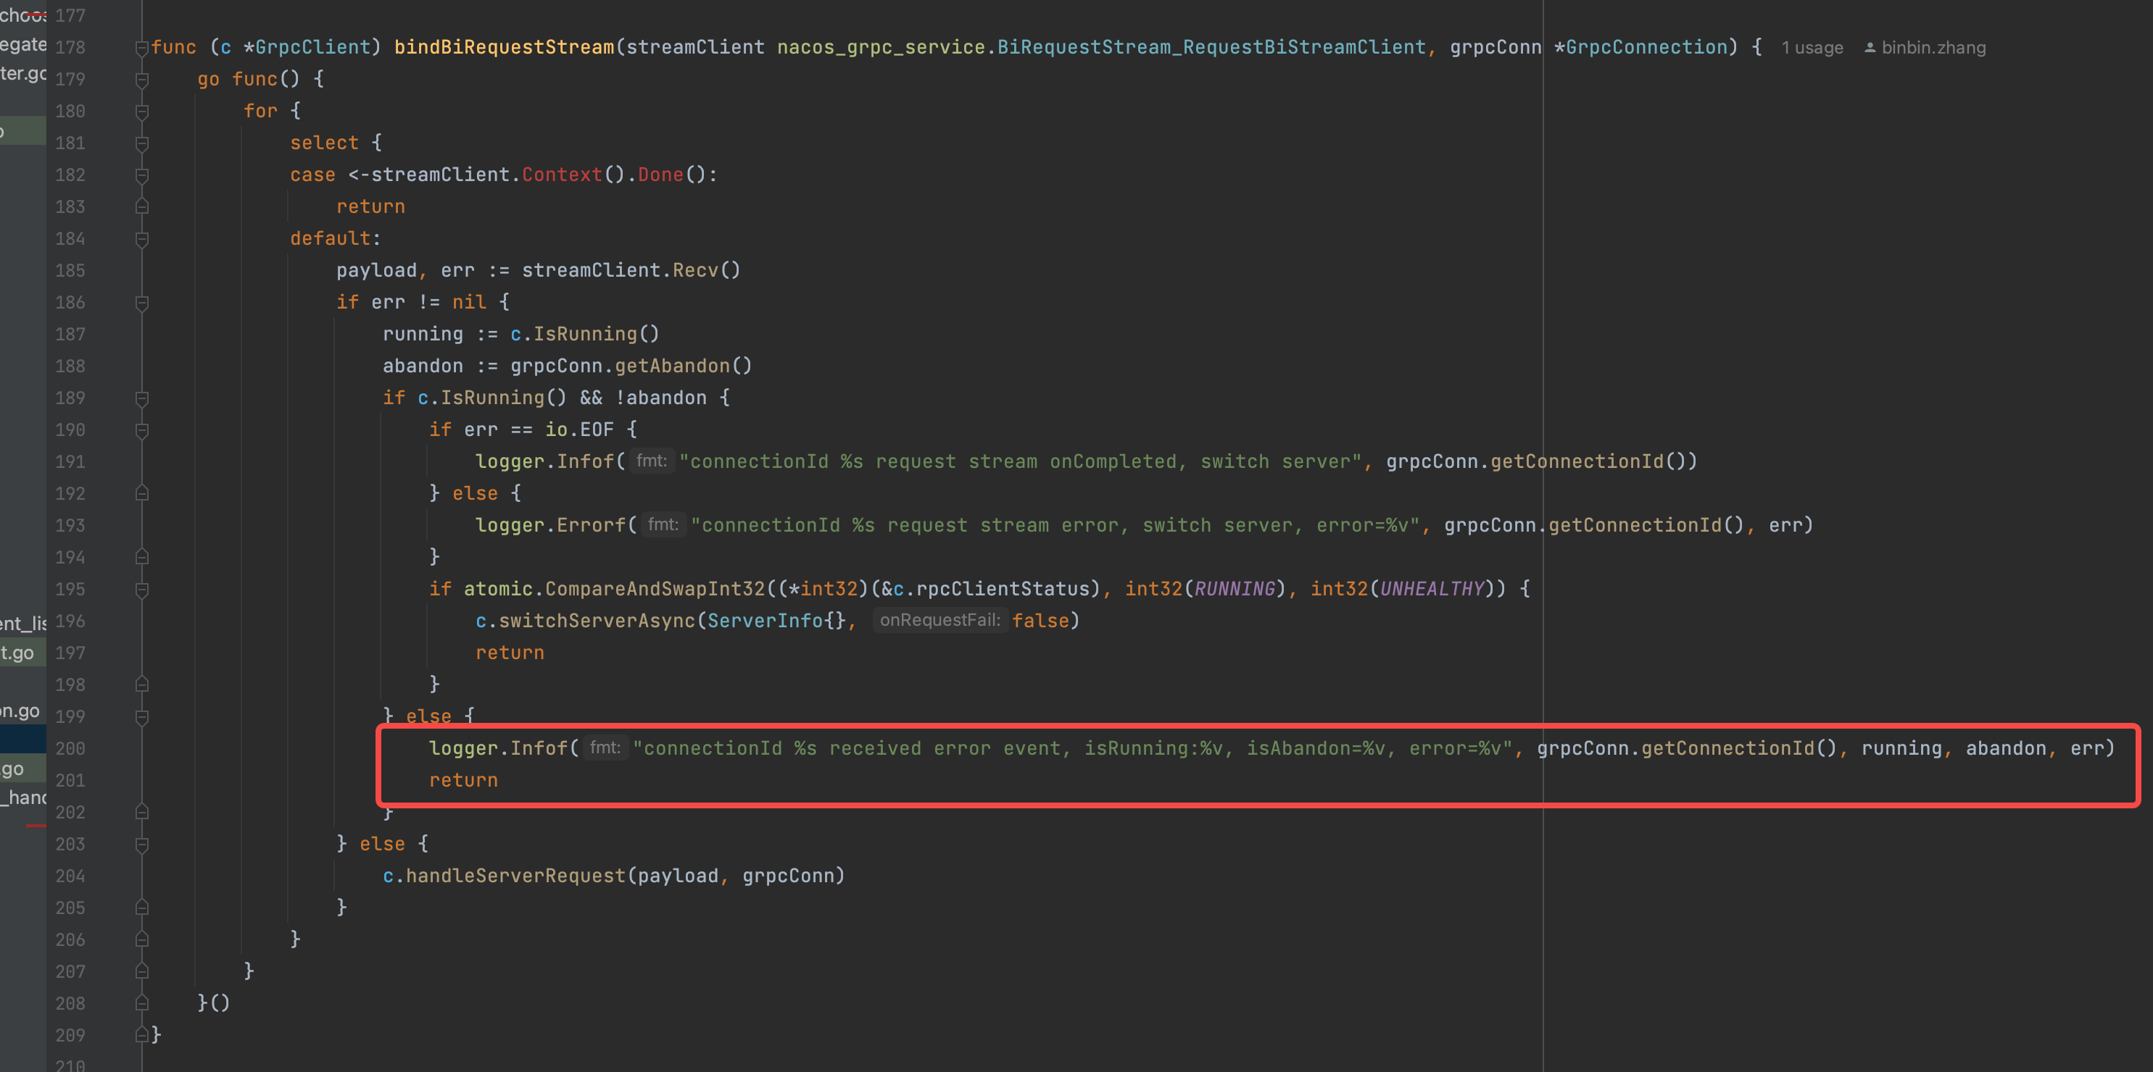Open the '1 usage' inlay hint
The width and height of the screenshot is (2153, 1072).
(x=1812, y=48)
